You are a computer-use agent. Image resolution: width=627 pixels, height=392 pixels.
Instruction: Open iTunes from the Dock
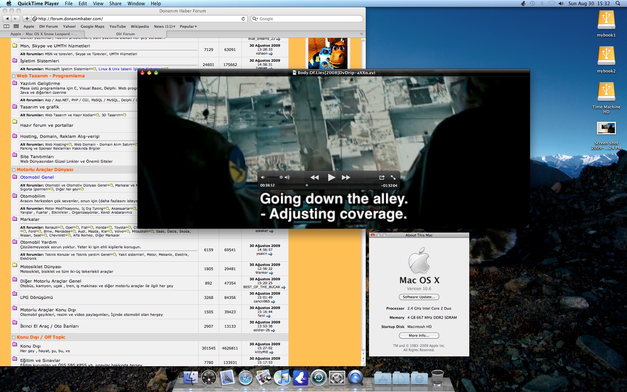tap(282, 378)
